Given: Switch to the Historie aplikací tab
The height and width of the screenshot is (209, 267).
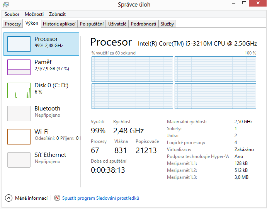Looking at the screenshot, I should point(59,24).
